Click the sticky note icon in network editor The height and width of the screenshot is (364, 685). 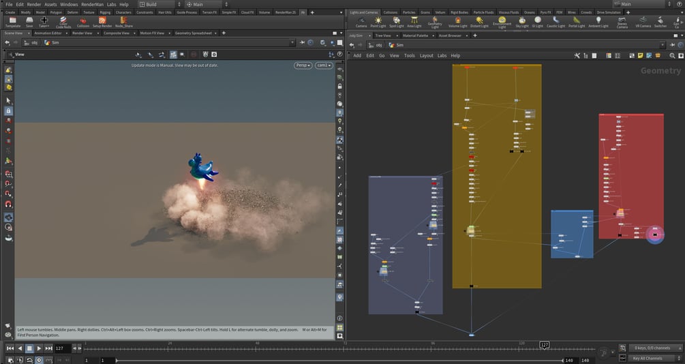[641, 55]
